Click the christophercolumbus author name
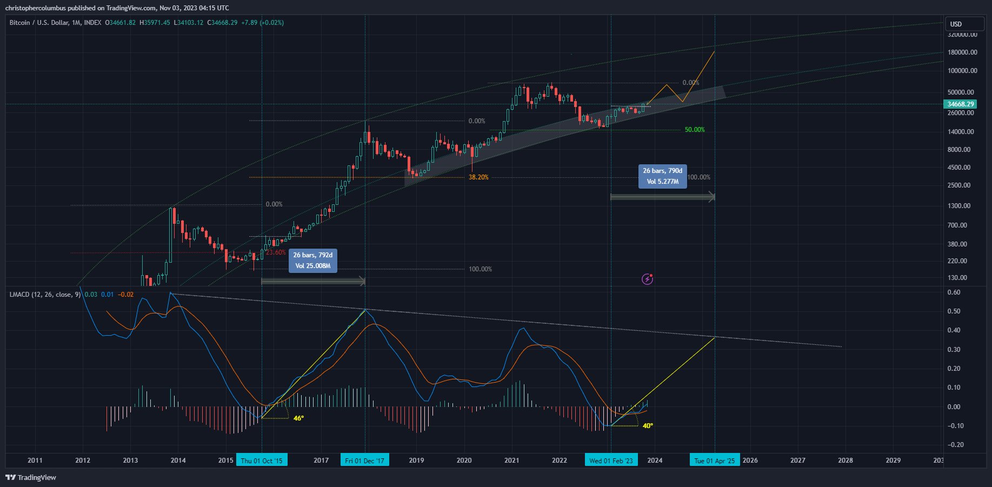The height and width of the screenshot is (487, 992). (36, 8)
